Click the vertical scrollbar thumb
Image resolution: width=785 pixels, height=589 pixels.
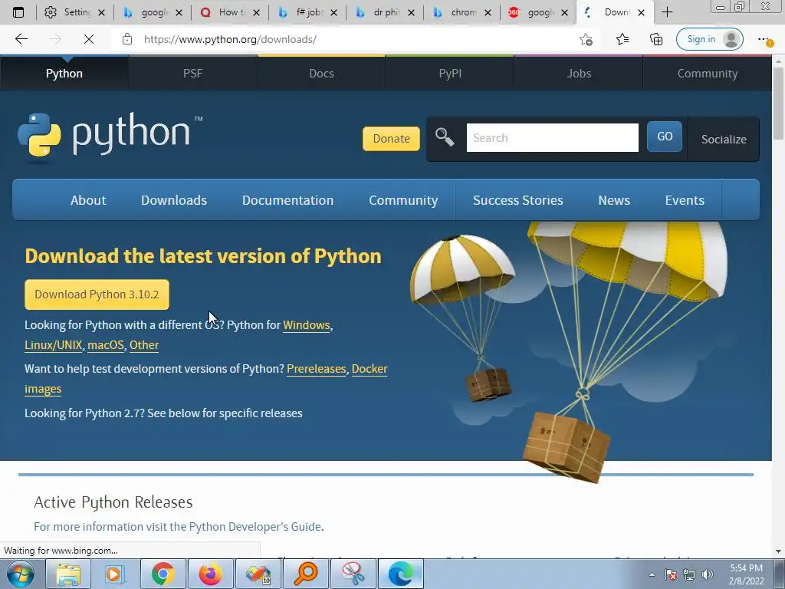(x=778, y=103)
